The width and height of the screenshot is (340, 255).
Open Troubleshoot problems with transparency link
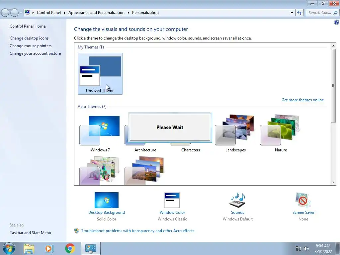pyautogui.click(x=138, y=231)
